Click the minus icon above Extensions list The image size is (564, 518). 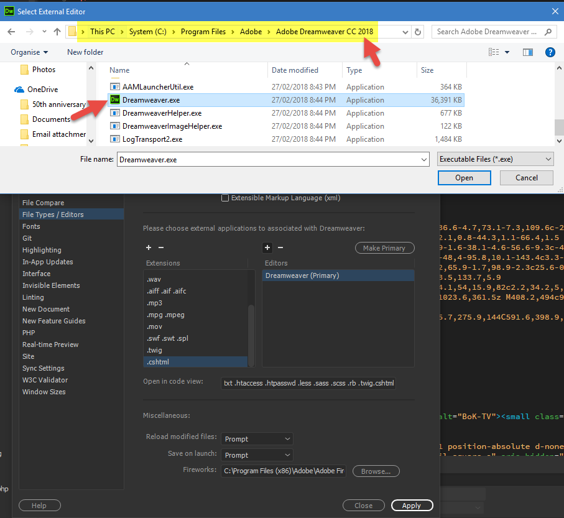click(160, 247)
